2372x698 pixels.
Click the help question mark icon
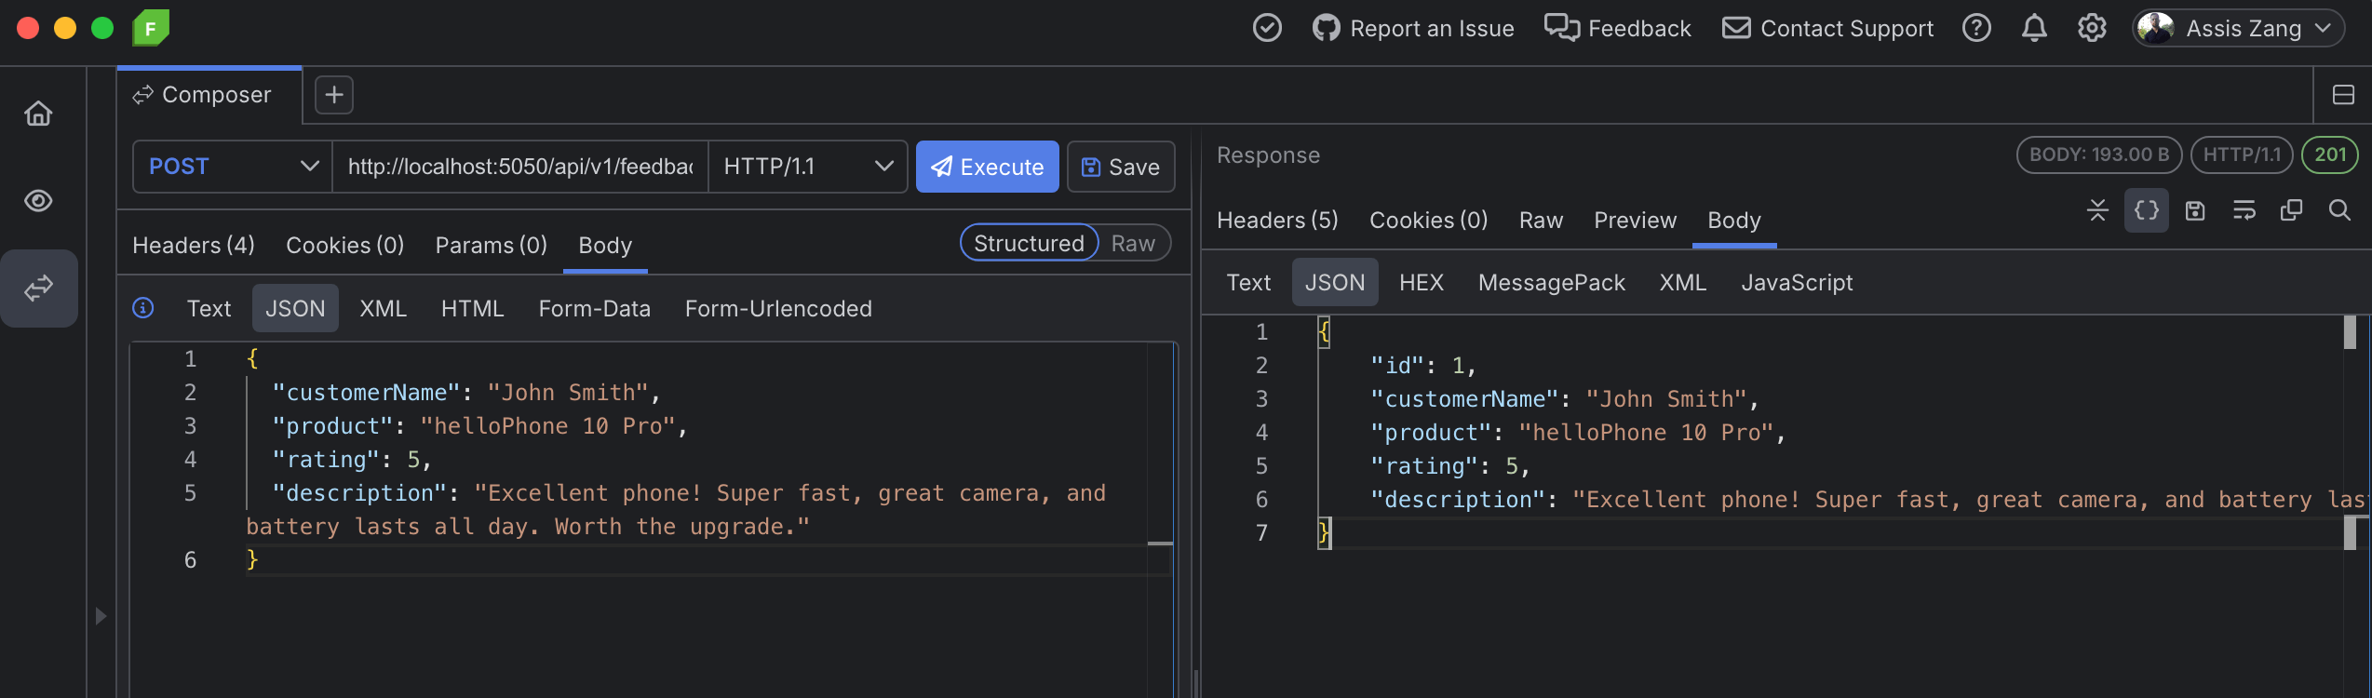point(1976,29)
